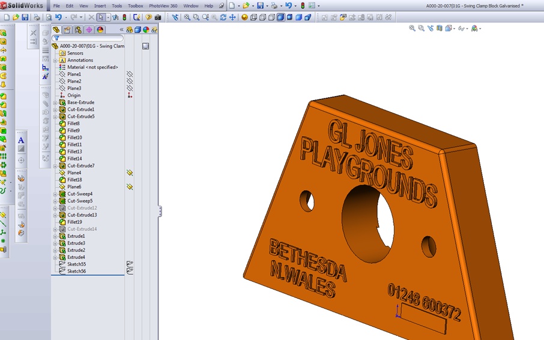Switch to Wireframe display style
Viewport: 544px width, 340px height.
[x=253, y=17]
